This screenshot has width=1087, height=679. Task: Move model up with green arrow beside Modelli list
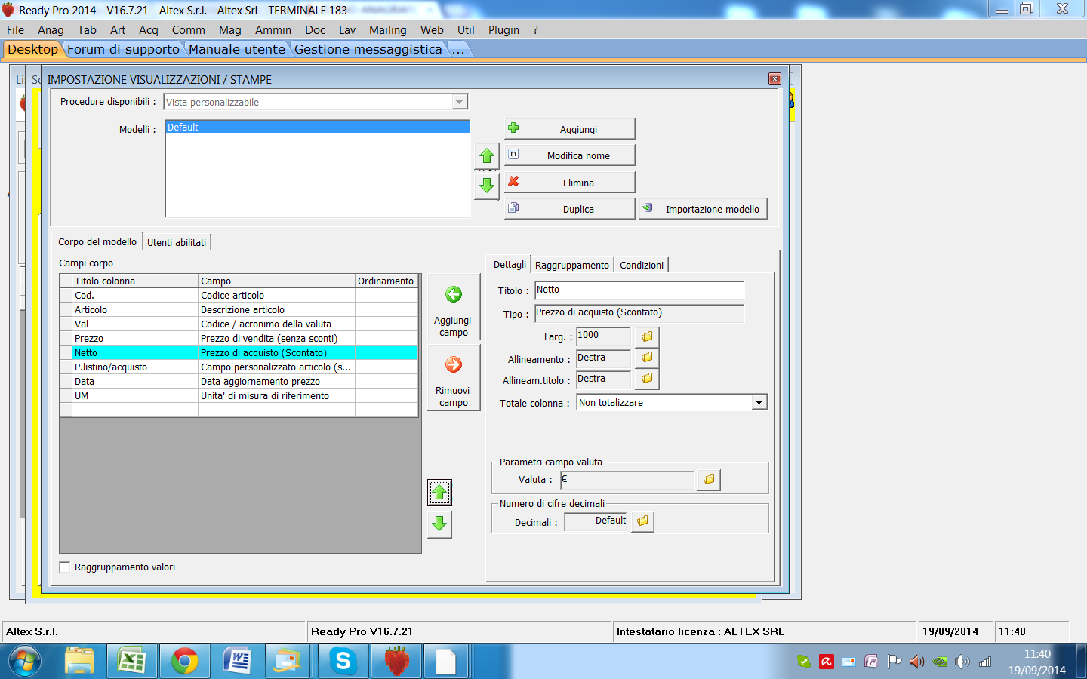(x=487, y=156)
